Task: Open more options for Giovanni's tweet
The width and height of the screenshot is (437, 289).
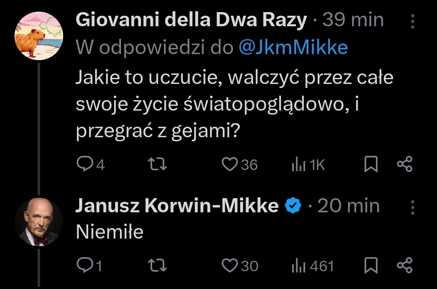Action: 413,22
